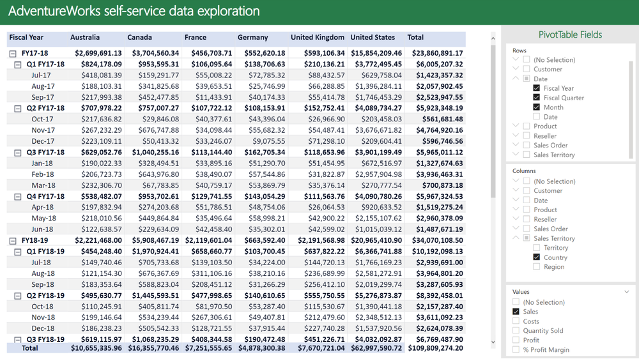Check Region in Columns
639x359 pixels.
click(x=536, y=266)
